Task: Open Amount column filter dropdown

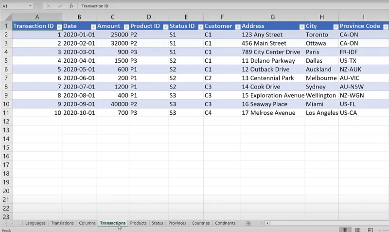Action: click(126, 27)
